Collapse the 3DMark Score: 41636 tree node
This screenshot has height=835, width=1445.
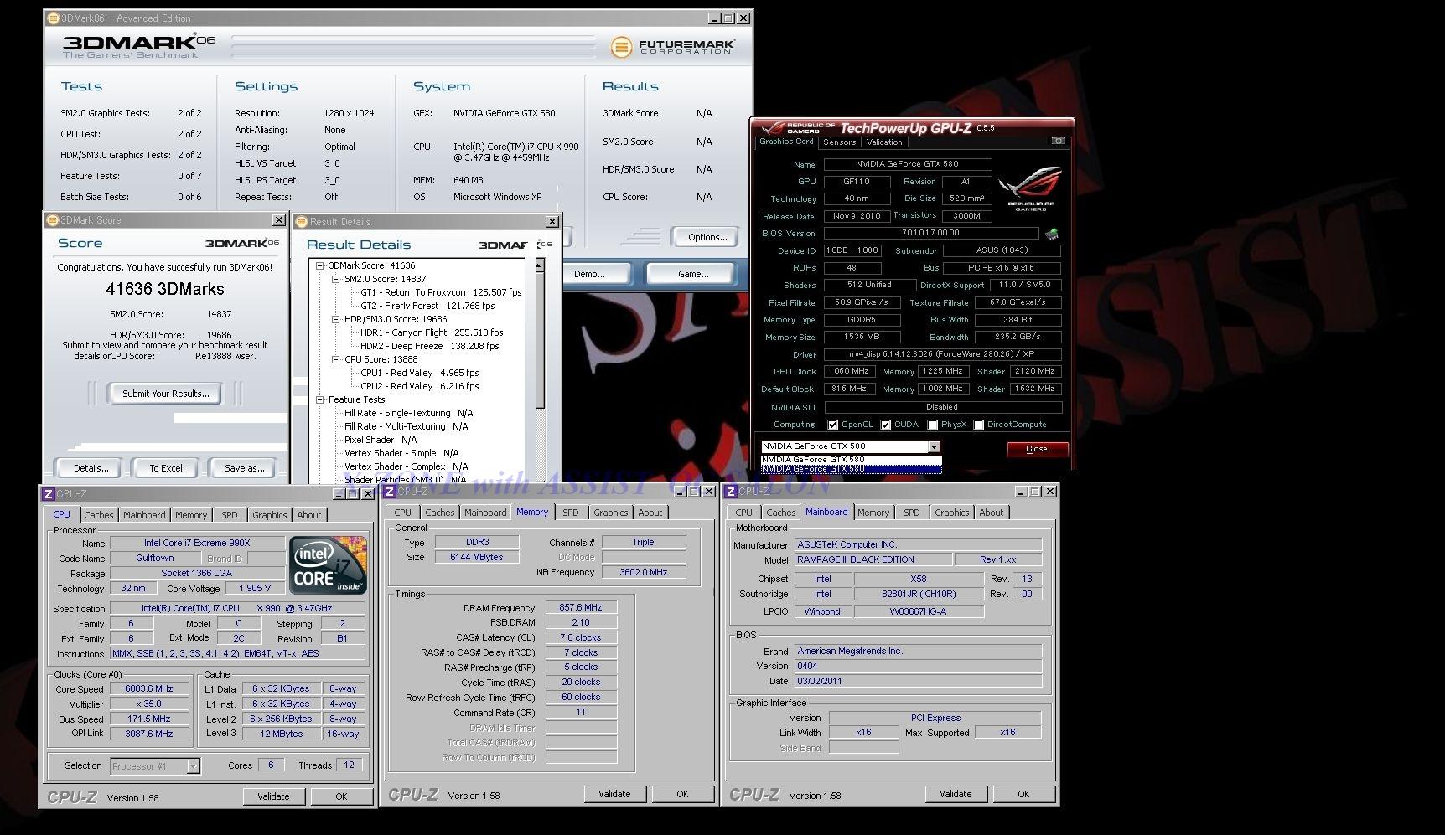click(319, 265)
